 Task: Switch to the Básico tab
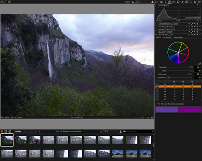point(158,37)
